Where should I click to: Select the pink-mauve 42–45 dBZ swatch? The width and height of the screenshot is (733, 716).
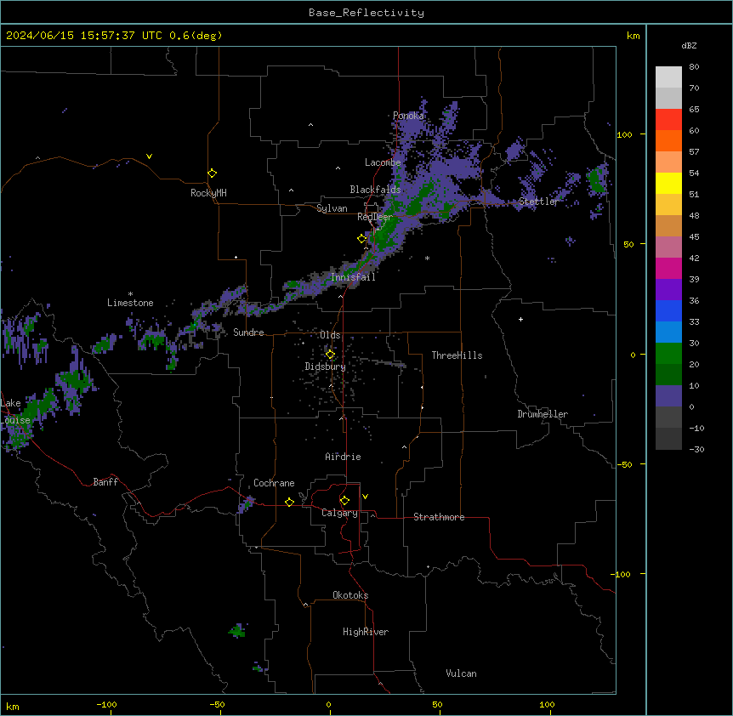668,247
